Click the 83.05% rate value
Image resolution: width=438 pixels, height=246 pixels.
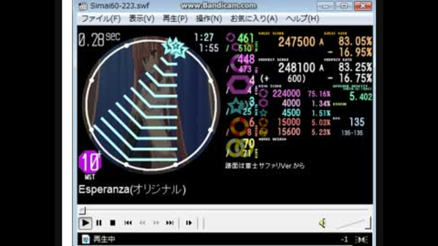[x=355, y=41]
